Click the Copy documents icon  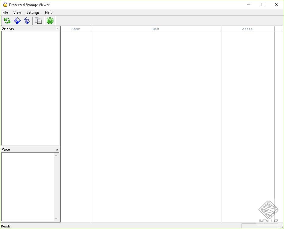pos(38,20)
